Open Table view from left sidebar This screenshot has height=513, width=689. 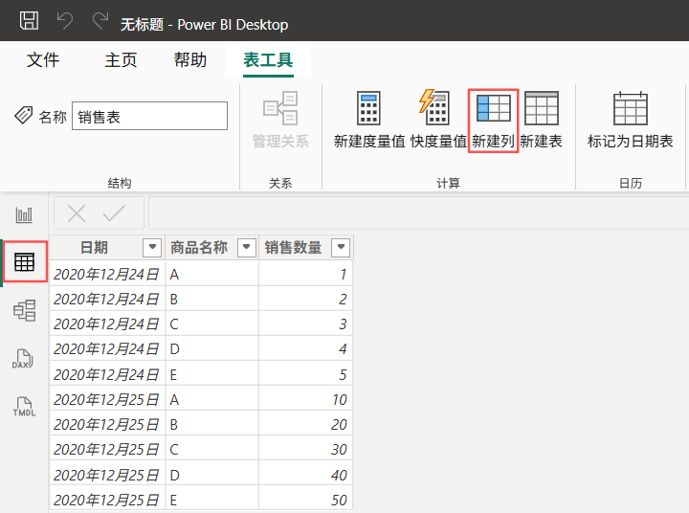[24, 262]
